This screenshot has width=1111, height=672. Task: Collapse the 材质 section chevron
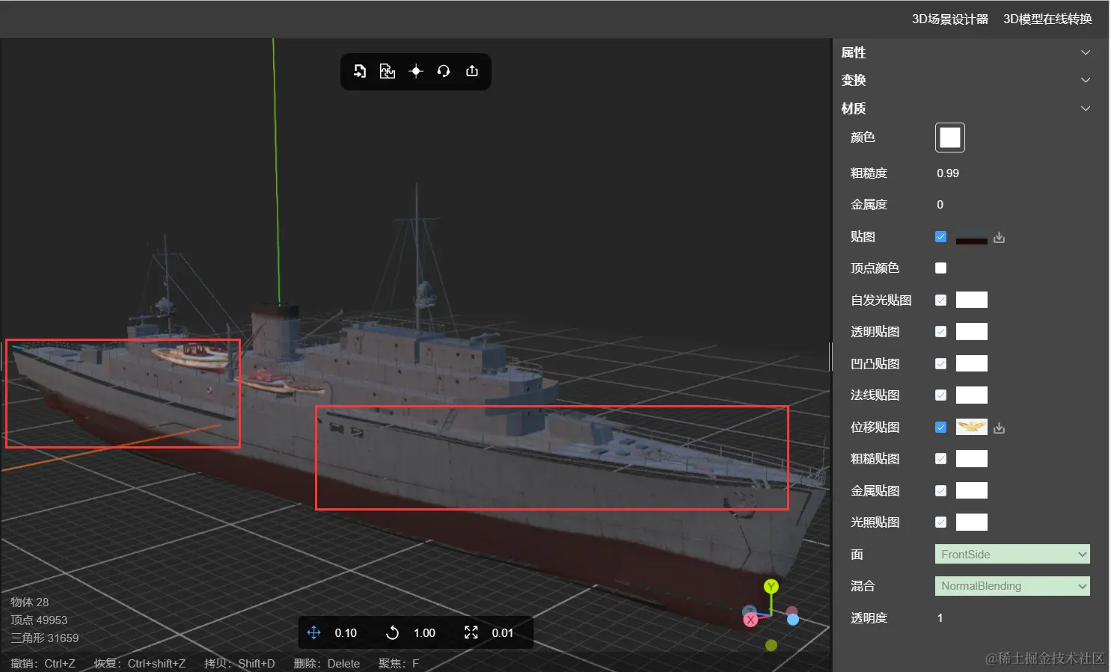tap(1086, 108)
